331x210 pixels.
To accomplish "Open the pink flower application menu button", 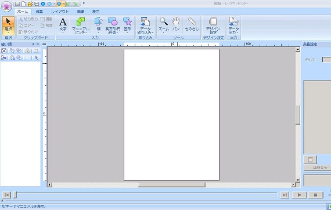I will point(6,6).
